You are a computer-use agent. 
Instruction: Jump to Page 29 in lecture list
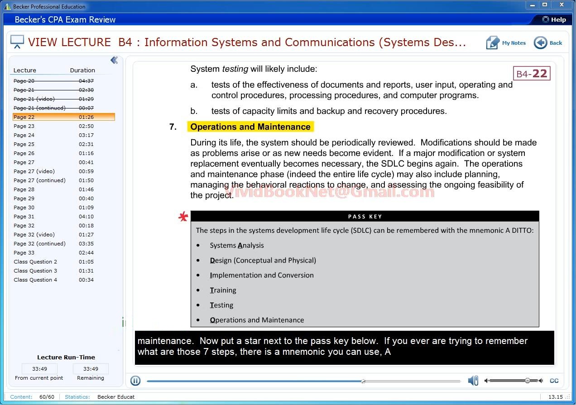63,198
